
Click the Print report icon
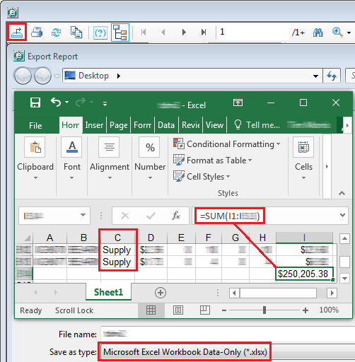click(37, 32)
